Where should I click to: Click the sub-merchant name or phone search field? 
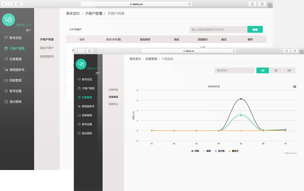click(218, 29)
